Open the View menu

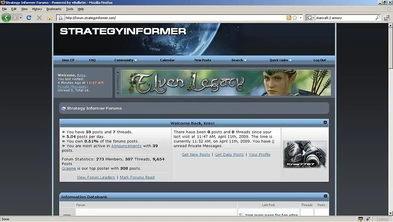(24, 9)
